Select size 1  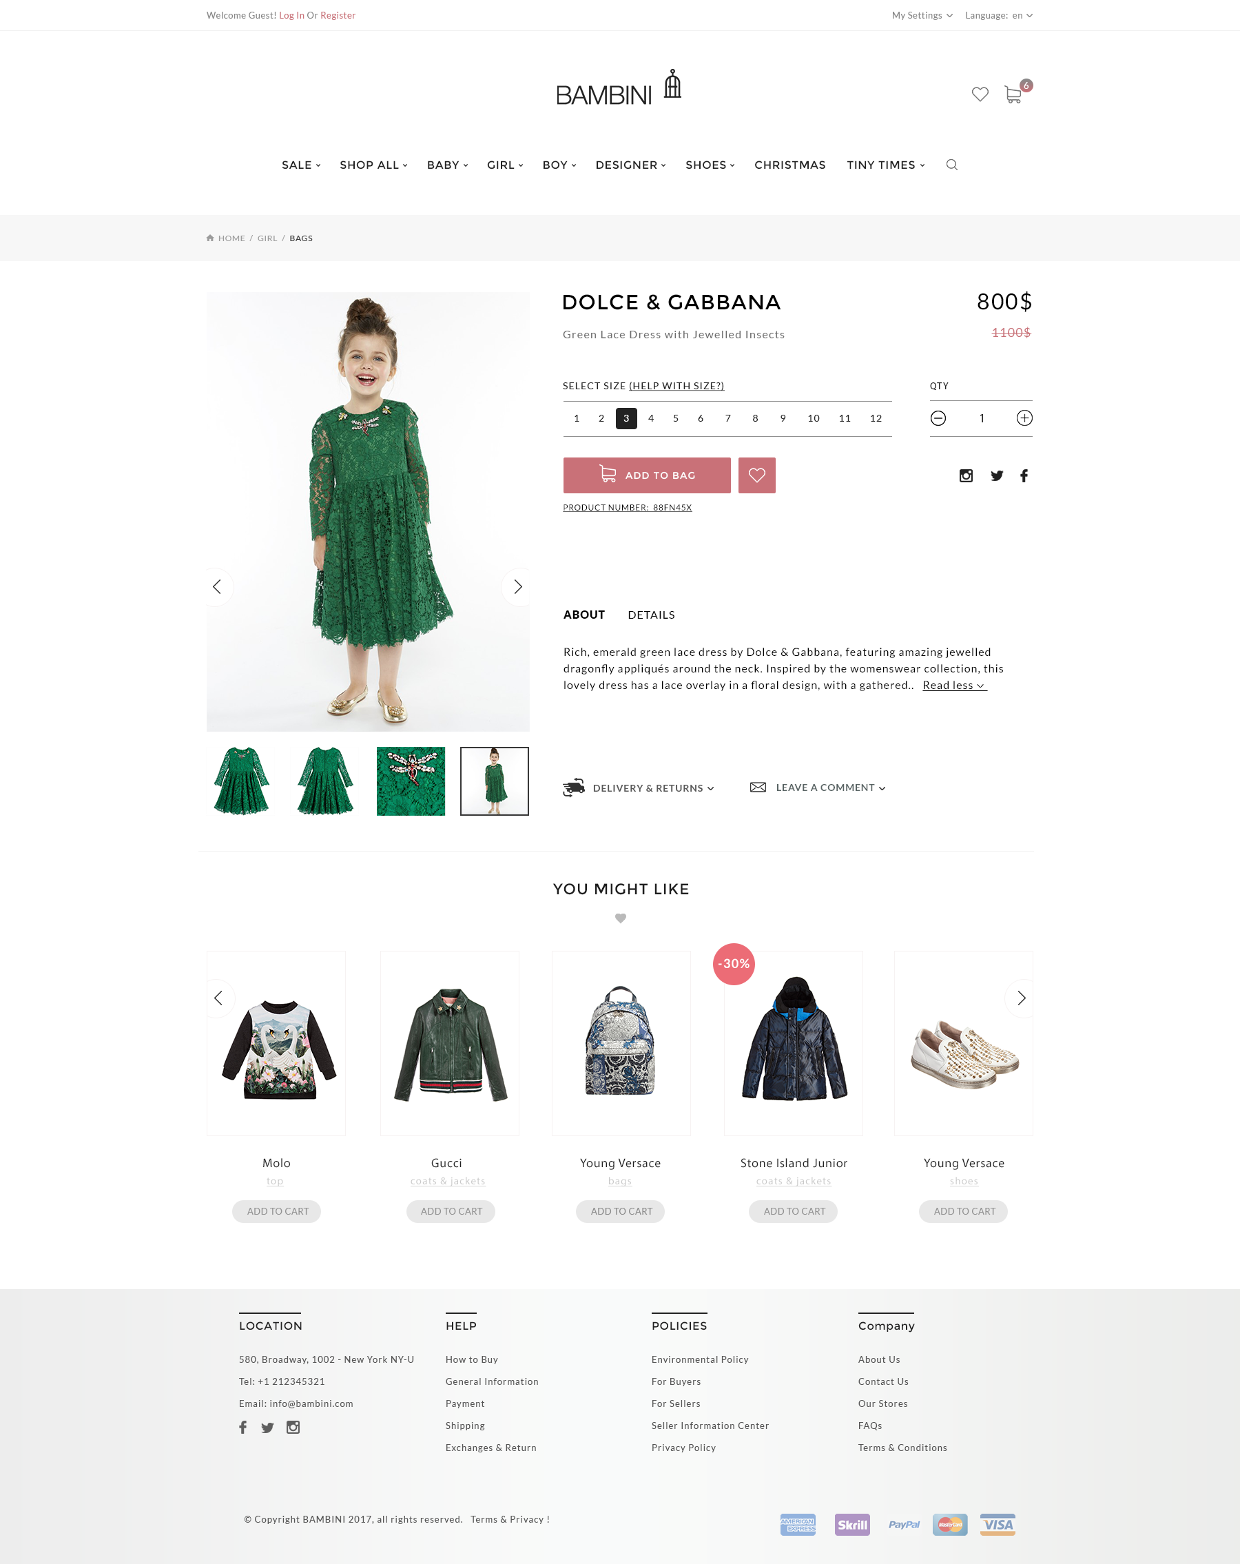(577, 419)
